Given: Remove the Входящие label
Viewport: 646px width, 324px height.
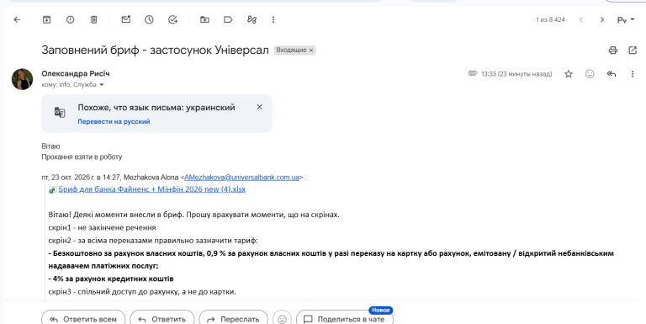Looking at the screenshot, I should [311, 50].
